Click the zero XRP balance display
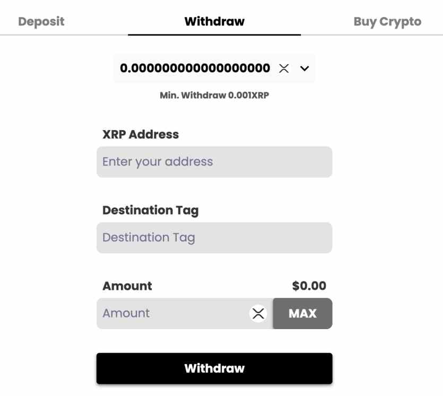443x396 pixels. pos(195,68)
